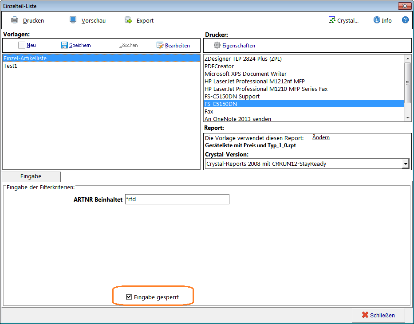Click report name Geräteliste mit Preis und Typ_1_0.rpt
Screen dimensions: 414x324
(x=250, y=145)
